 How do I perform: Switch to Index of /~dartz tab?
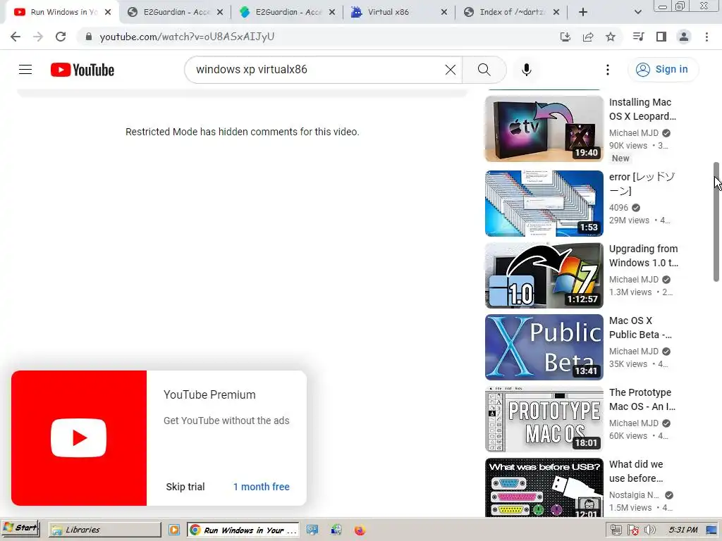[511, 12]
